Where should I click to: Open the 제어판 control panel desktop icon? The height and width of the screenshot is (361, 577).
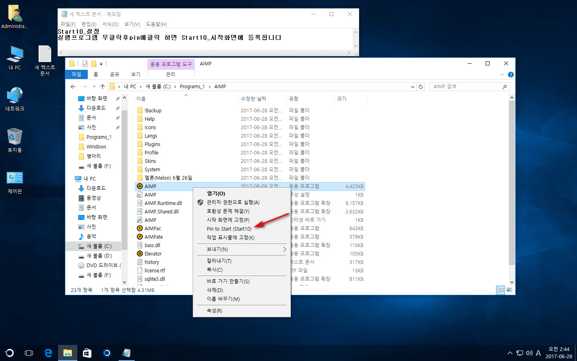[x=15, y=183]
